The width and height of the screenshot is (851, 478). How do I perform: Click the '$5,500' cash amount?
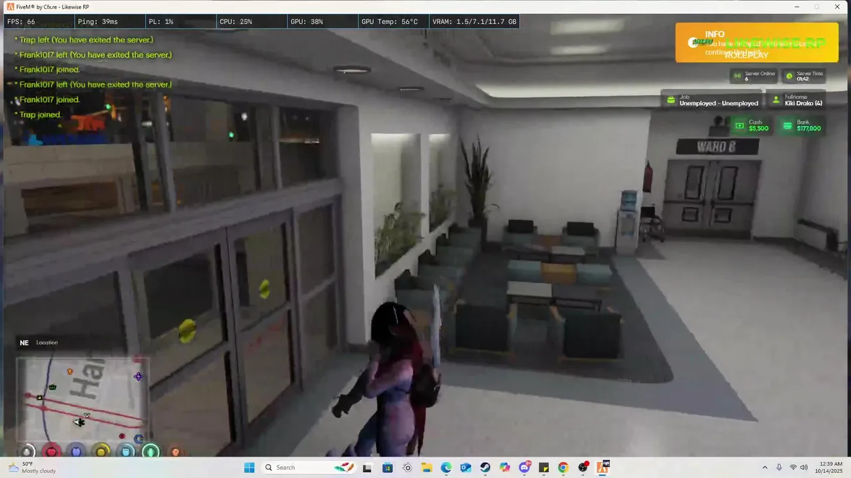[x=759, y=128]
